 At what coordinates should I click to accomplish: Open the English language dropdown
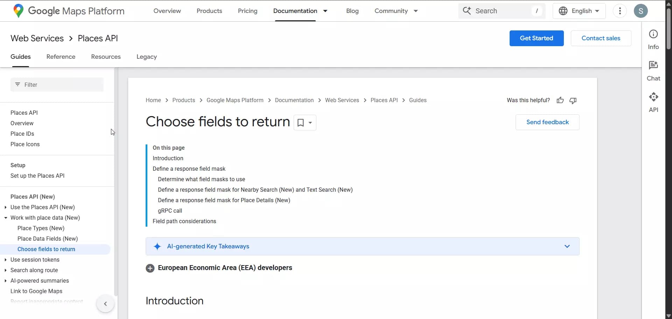tap(579, 10)
